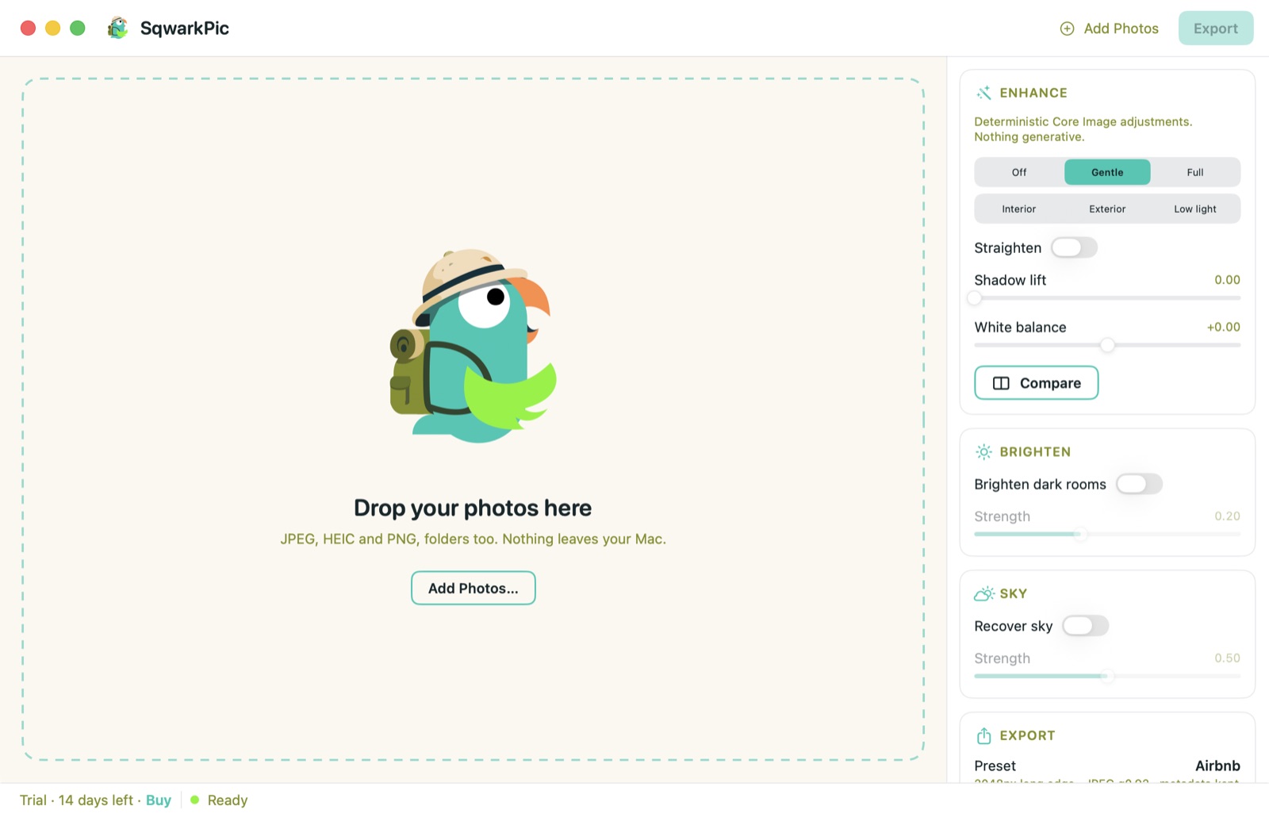Click the Shadow lift slider handle

click(975, 298)
